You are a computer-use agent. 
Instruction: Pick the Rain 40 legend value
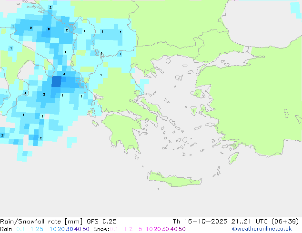click(78, 229)
